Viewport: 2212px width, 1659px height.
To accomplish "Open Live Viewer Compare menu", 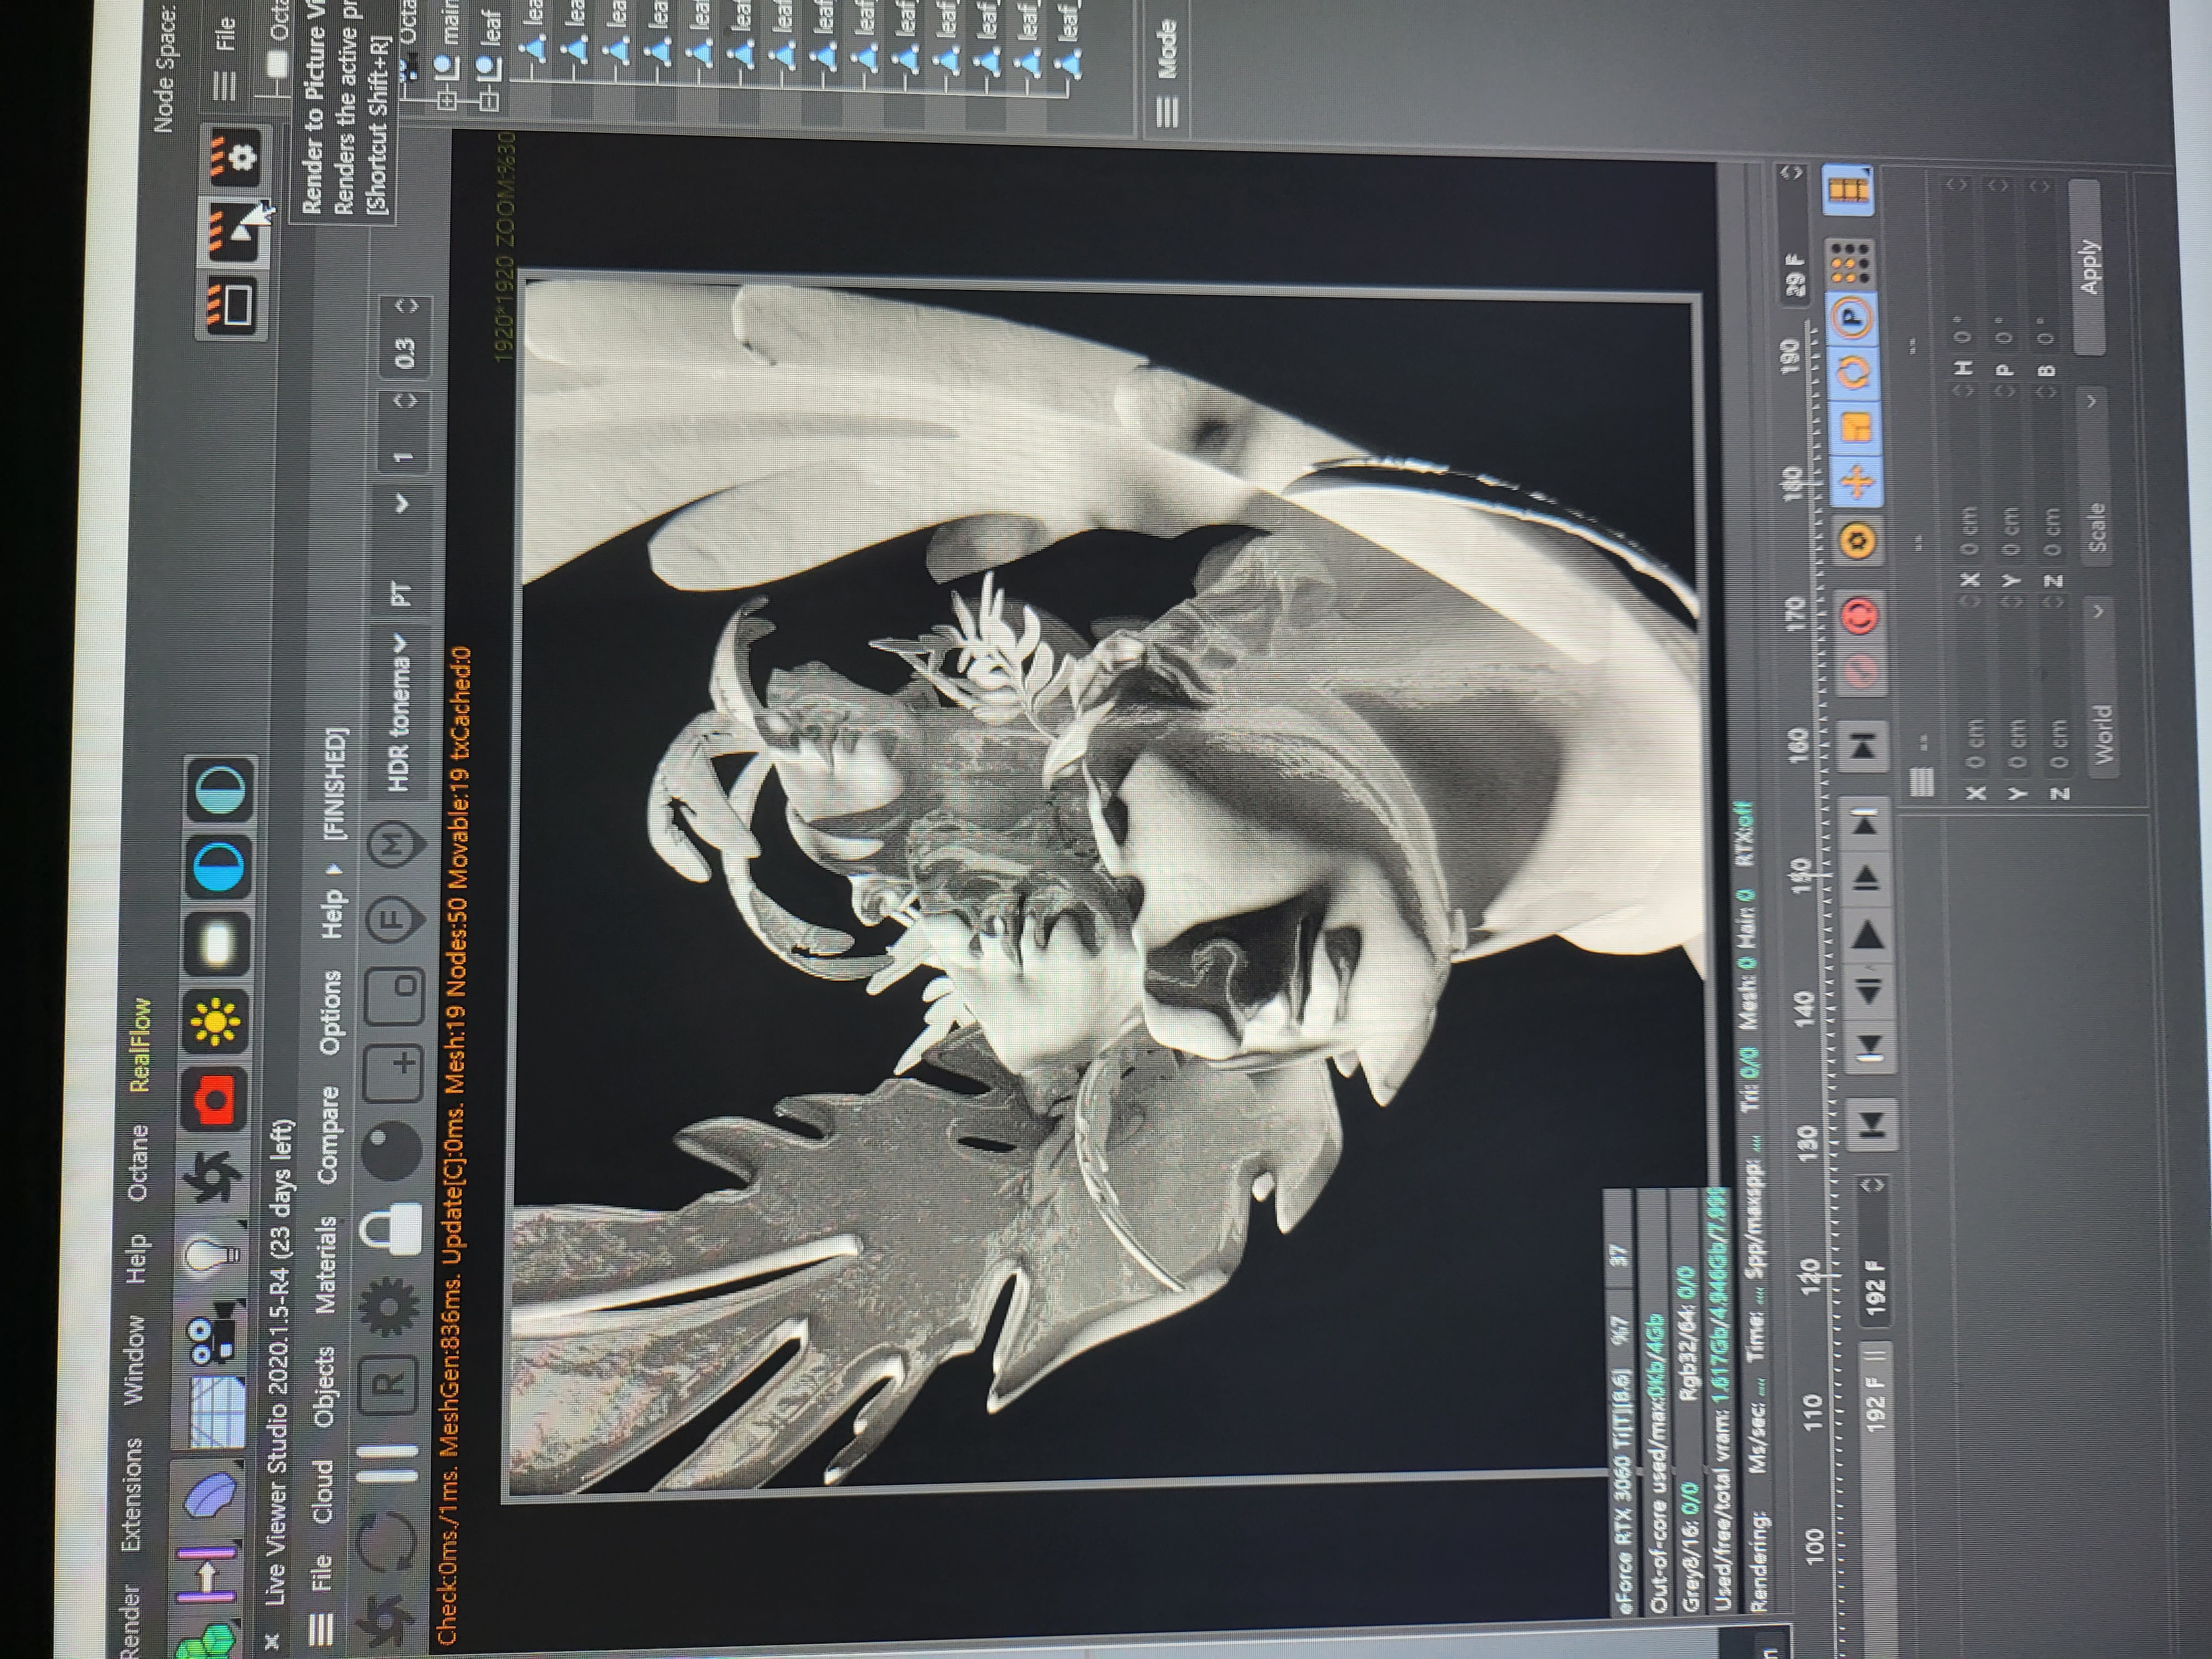I will pos(327,1135).
